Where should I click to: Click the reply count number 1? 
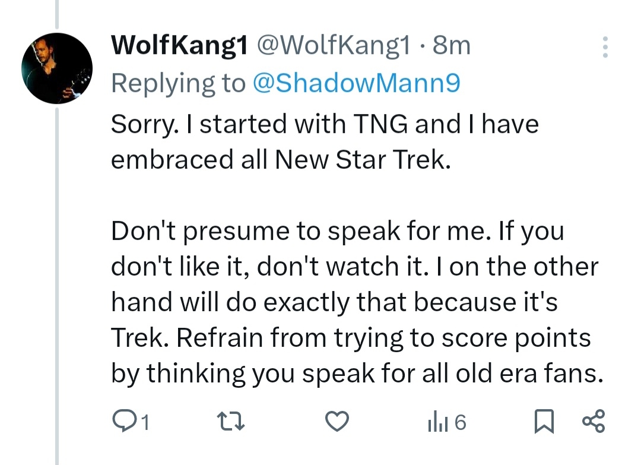(143, 423)
